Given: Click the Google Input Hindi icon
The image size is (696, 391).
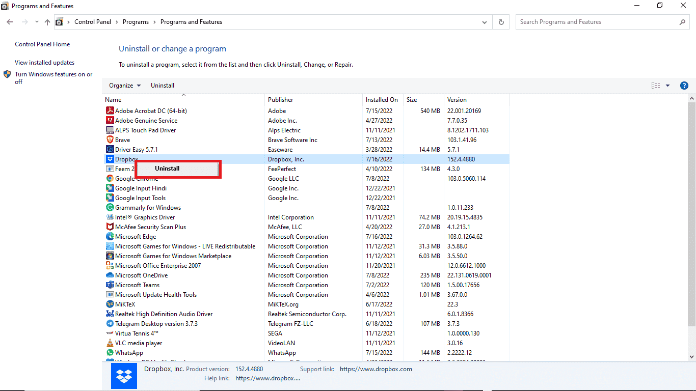Looking at the screenshot, I should pos(110,188).
